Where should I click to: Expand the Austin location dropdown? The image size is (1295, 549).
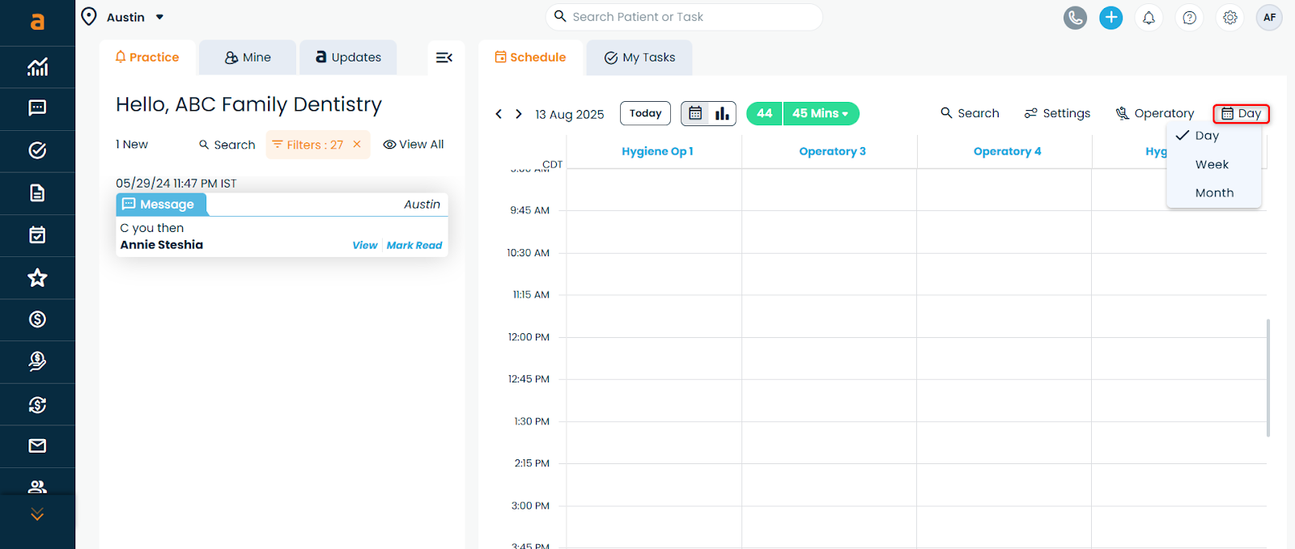point(159,17)
